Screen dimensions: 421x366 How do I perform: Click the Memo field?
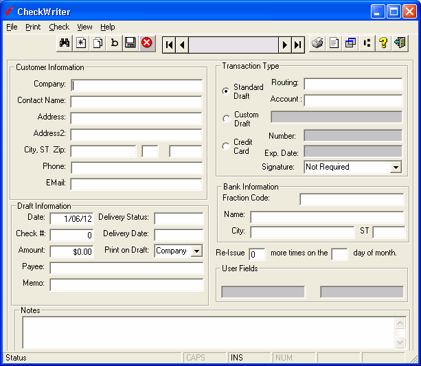(x=126, y=285)
